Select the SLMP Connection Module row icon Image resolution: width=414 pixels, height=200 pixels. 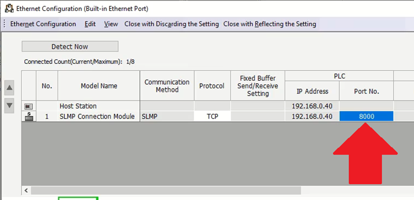click(x=28, y=116)
